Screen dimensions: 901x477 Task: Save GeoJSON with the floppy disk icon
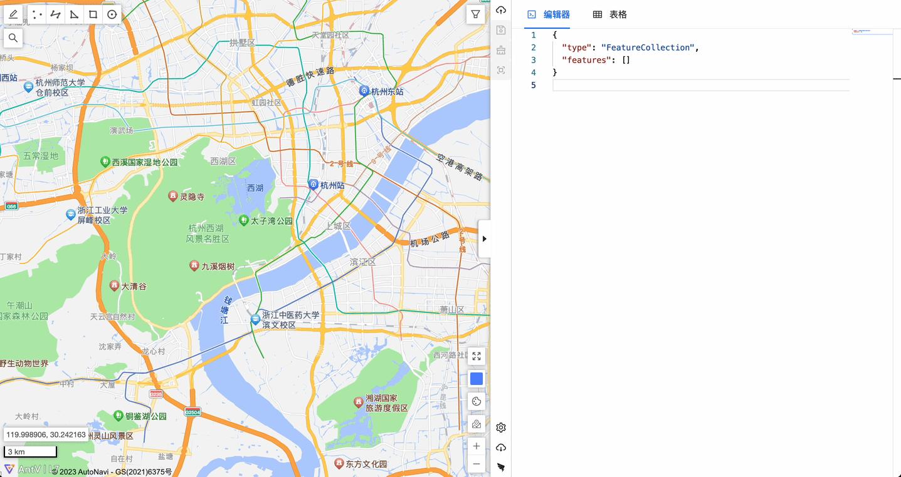[500, 30]
